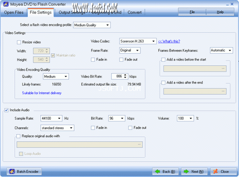Click the Video Bit Rate value field
Image resolution: width=239 pixels, height=177 pixels.
click(118, 77)
